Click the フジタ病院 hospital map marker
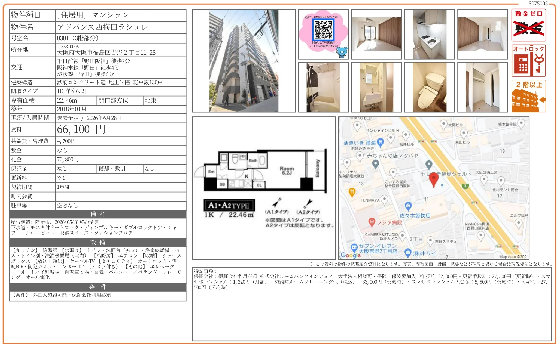 tap(372, 222)
